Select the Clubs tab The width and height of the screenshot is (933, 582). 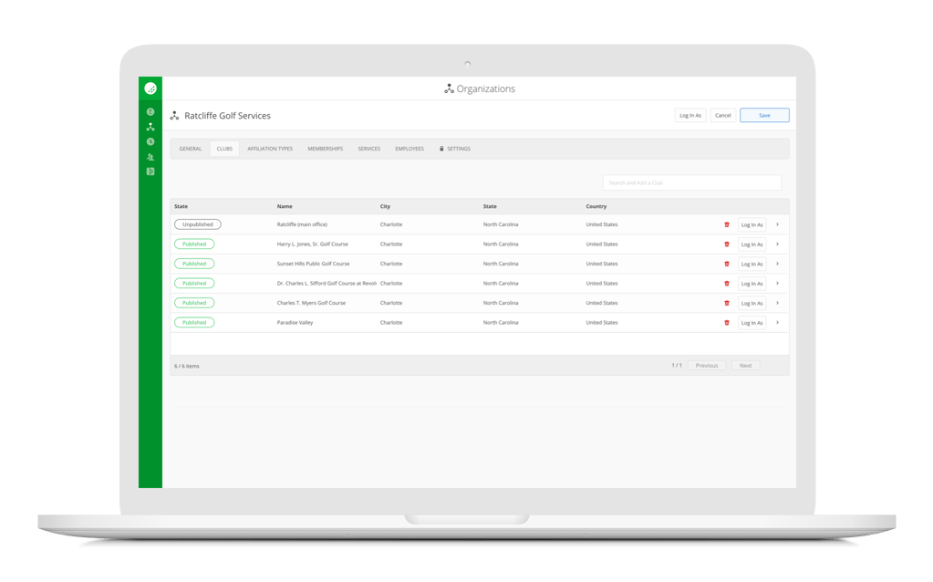[x=224, y=149]
